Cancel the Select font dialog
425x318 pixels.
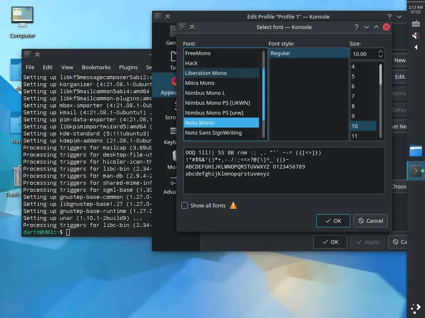(371, 221)
